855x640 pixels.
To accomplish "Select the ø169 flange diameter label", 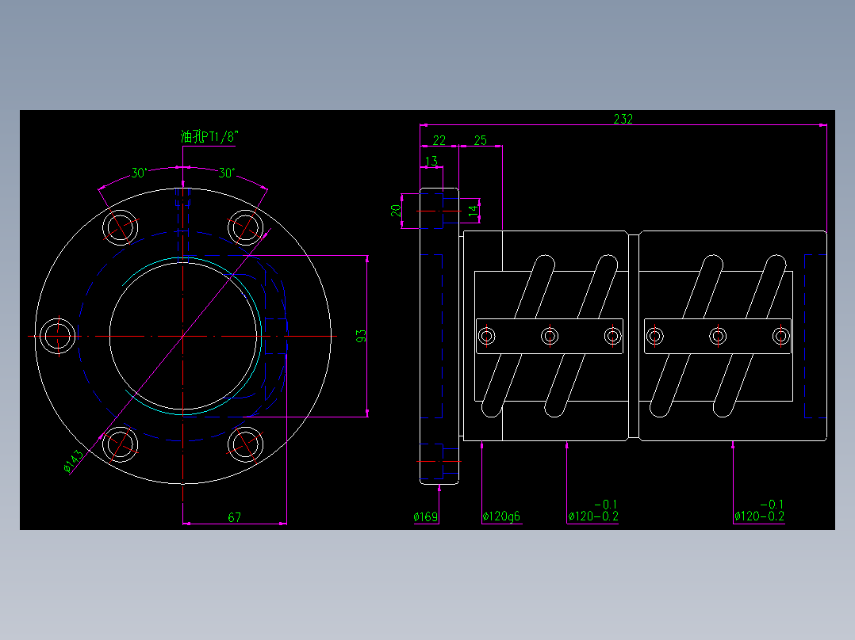I will coord(426,516).
